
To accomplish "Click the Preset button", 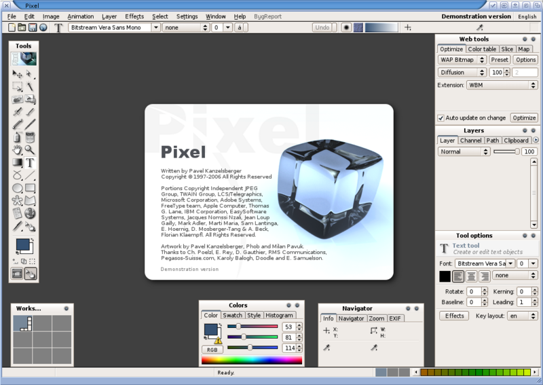I will 500,60.
